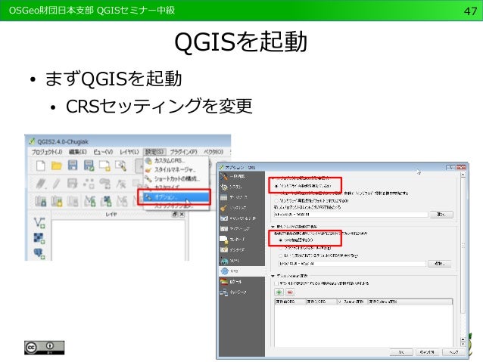Open New Print Composer icon in toolbar
The image size is (483, 362).
pos(104,166)
